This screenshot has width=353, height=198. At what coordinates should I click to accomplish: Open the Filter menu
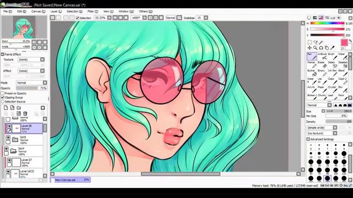coord(93,11)
